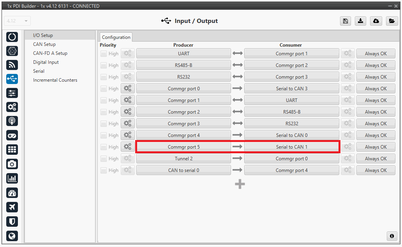402x247 pixels.
Task: Open the camera section in sidebar
Action: click(12, 164)
